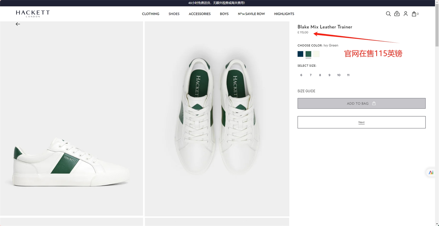Click the SELECT SIZE label
Viewport: 439px width, 226px height.
(x=307, y=66)
